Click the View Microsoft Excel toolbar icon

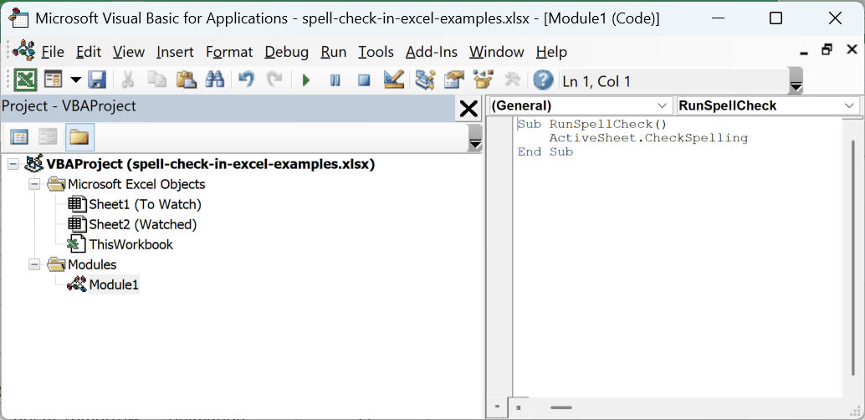point(25,80)
